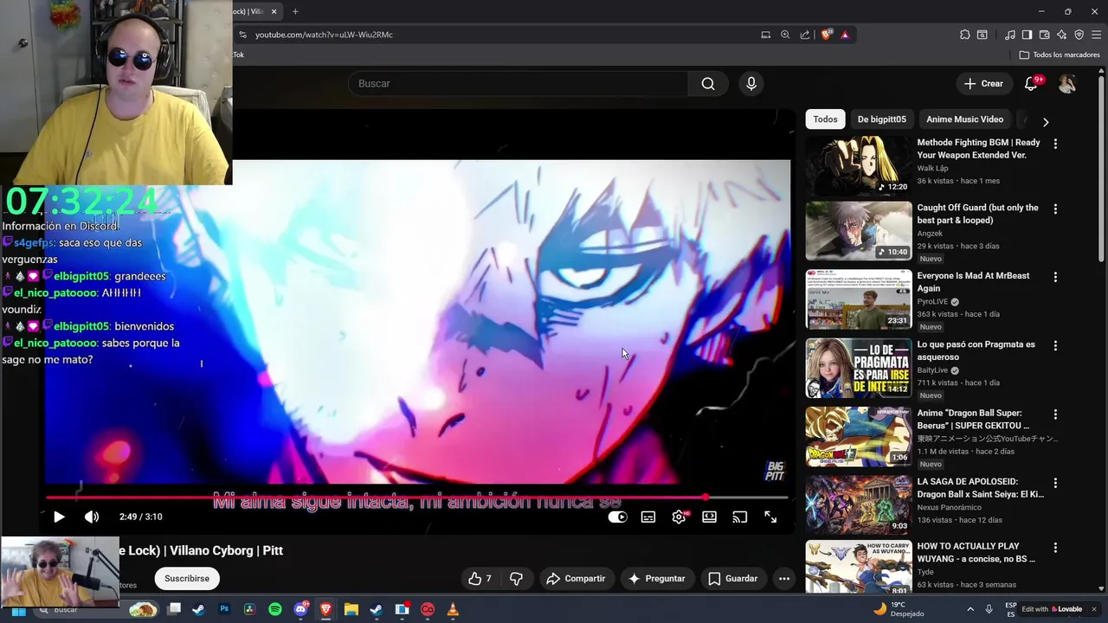The image size is (1108, 623).
Task: Open Discord from the taskbar
Action: point(300,609)
